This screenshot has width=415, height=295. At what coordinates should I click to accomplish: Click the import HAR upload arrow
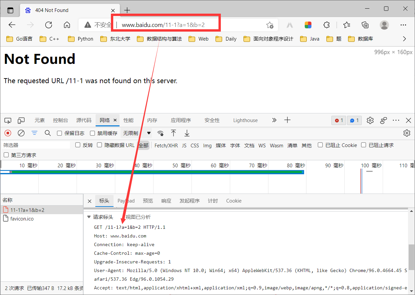click(174, 133)
